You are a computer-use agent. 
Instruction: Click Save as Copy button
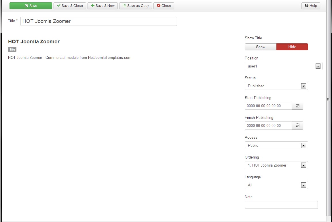136,6
